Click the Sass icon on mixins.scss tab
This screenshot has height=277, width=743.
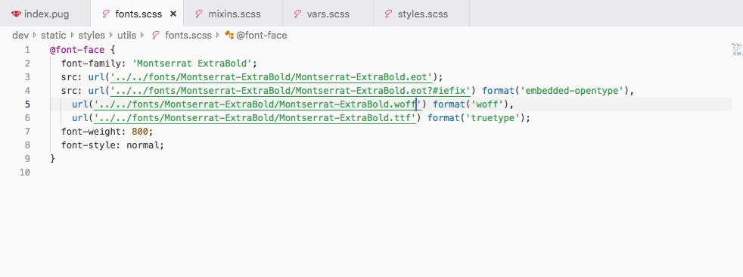[199, 14]
